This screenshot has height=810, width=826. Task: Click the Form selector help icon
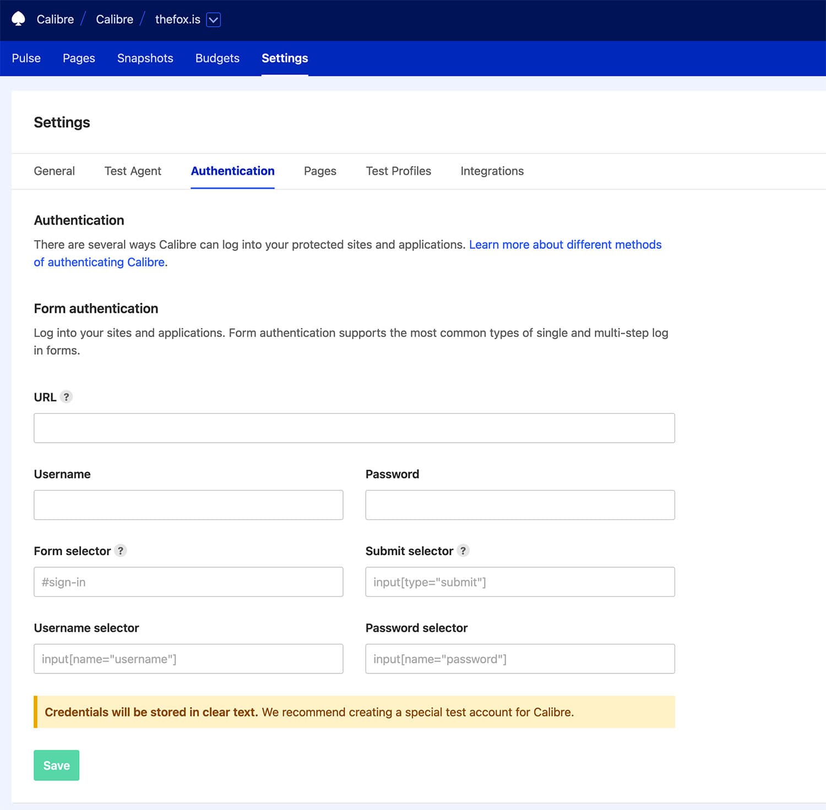coord(121,550)
